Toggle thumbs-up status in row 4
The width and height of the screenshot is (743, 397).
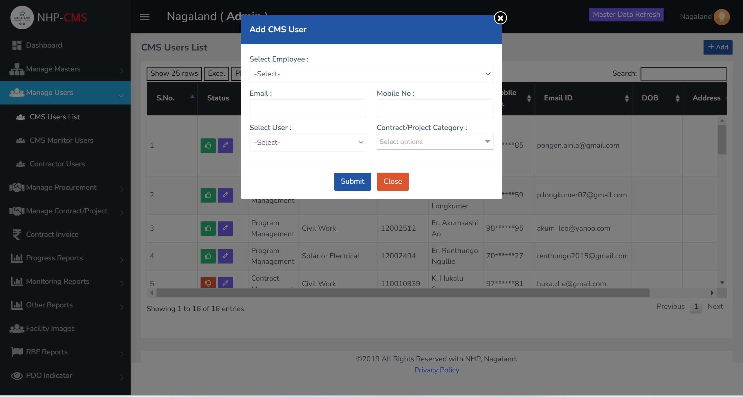click(208, 256)
